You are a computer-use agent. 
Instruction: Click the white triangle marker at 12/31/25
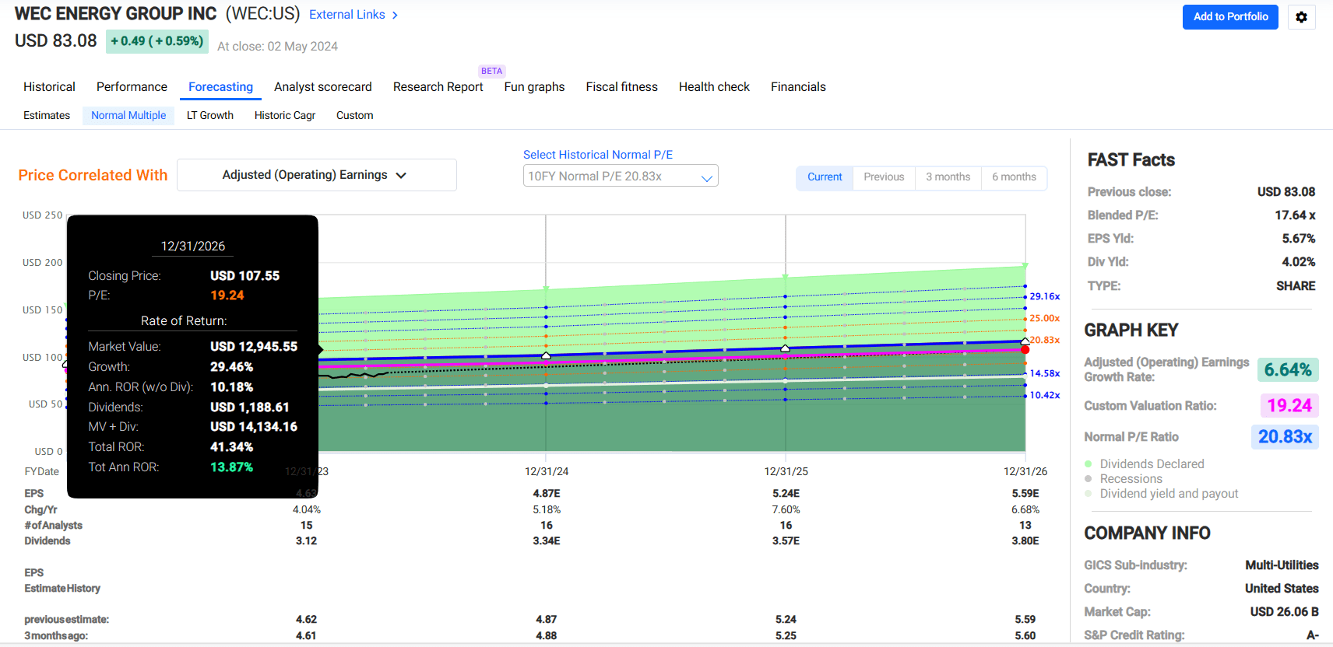785,348
